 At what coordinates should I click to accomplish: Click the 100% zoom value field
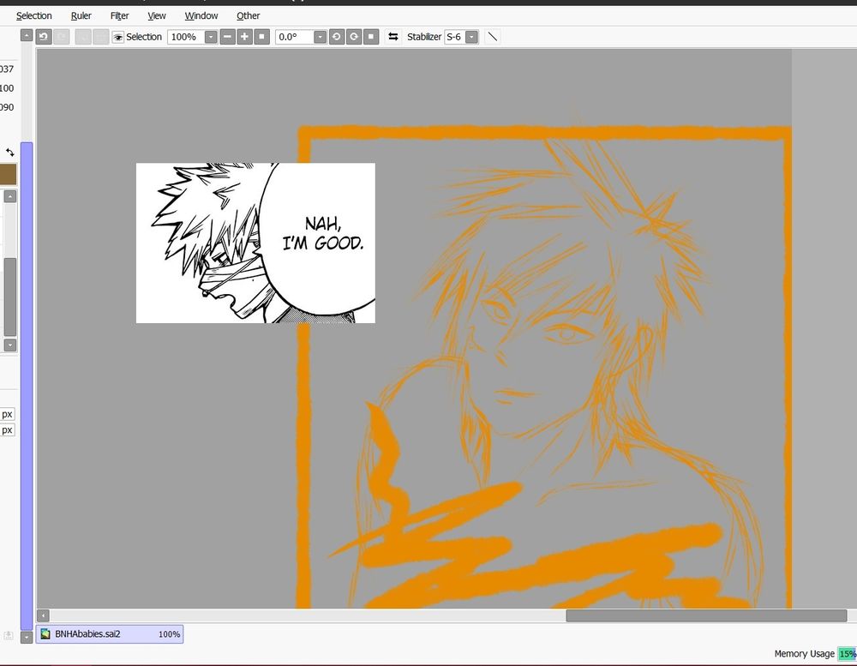(186, 37)
